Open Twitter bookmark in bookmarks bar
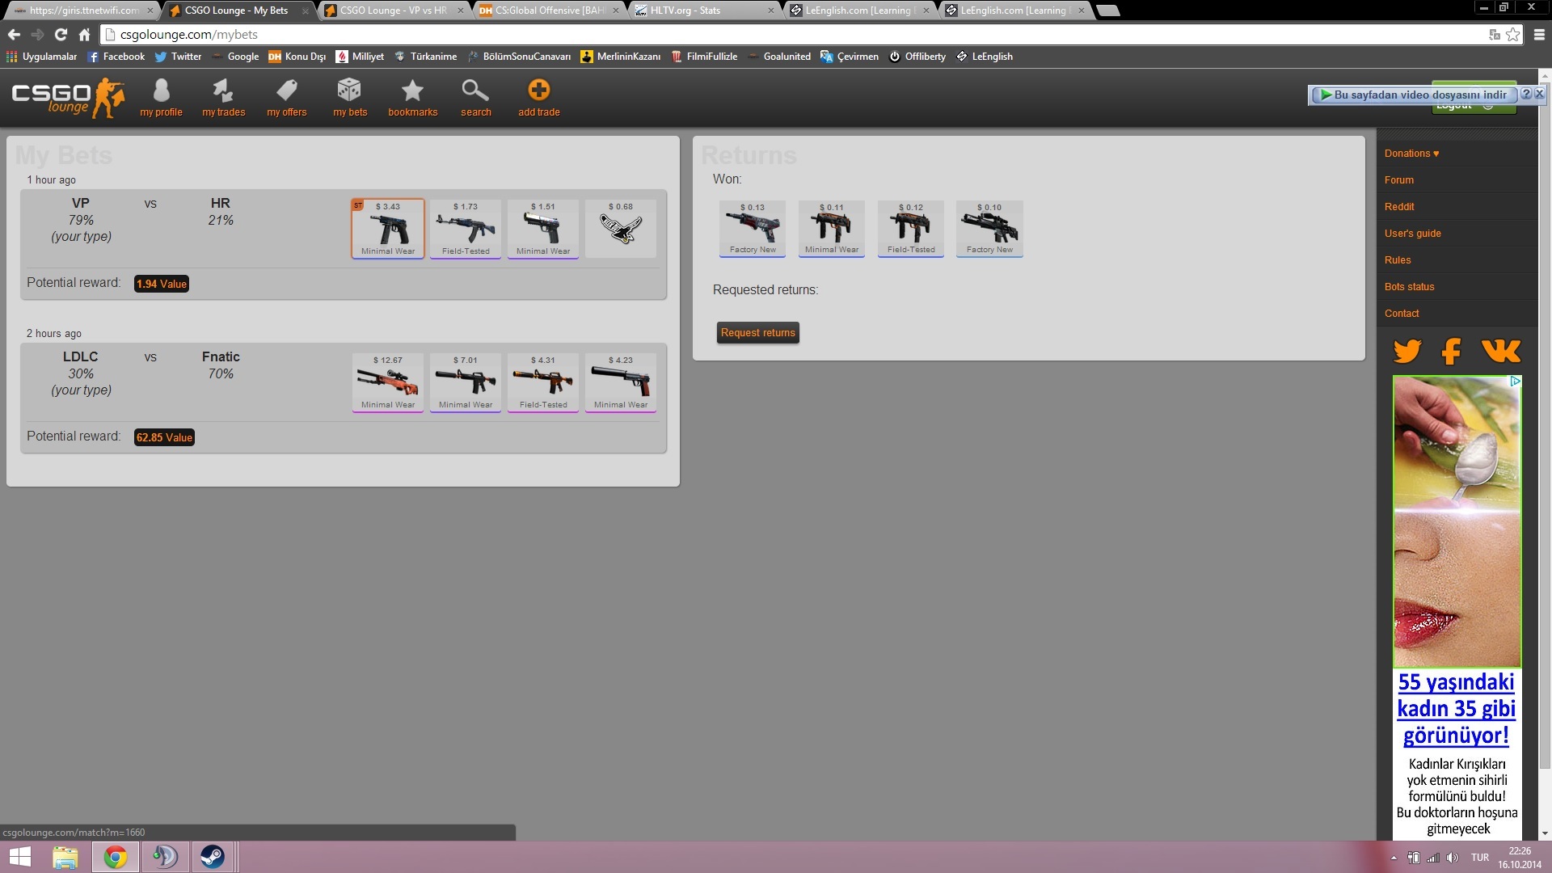The width and height of the screenshot is (1552, 873). 178,57
